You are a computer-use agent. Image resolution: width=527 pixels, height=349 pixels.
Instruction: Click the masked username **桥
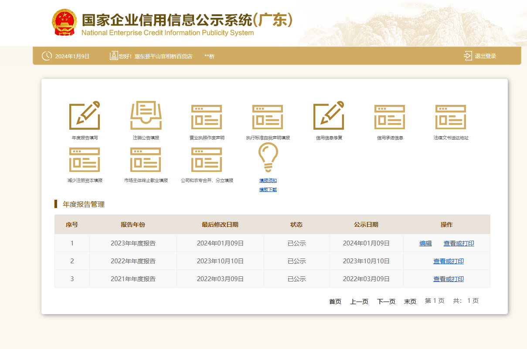tap(209, 56)
